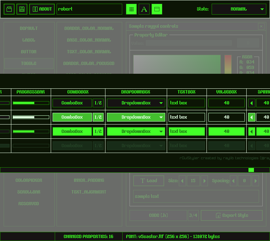
Task: Open the ABOUT info window
Action: pos(42,9)
